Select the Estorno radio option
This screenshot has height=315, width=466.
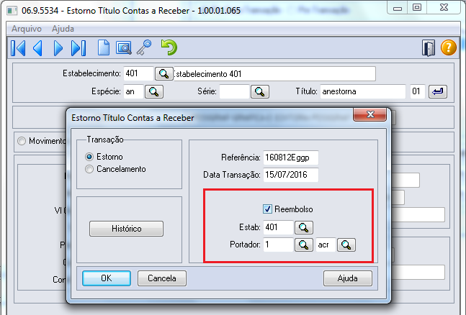(x=89, y=157)
